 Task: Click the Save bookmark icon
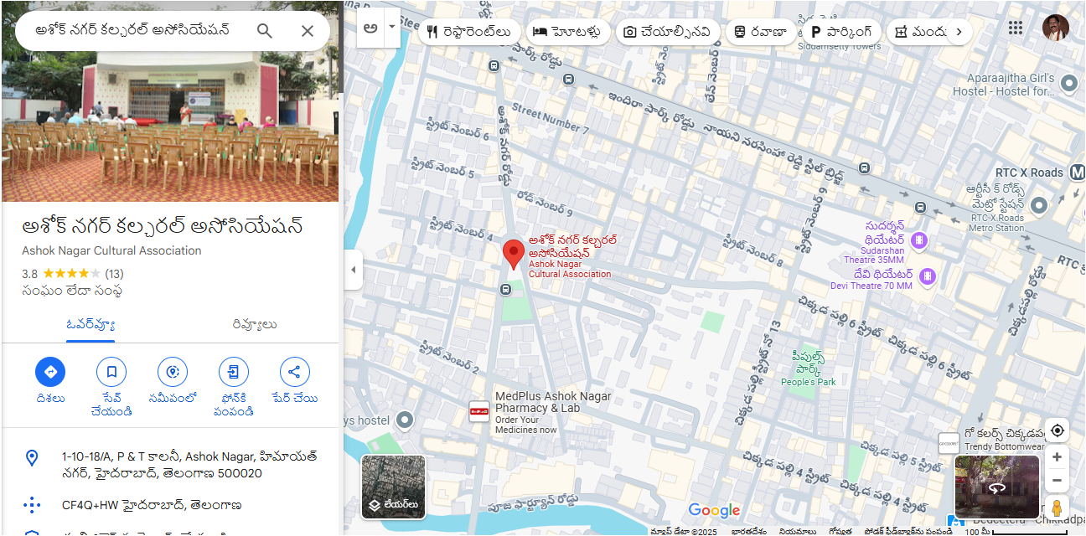pos(111,372)
